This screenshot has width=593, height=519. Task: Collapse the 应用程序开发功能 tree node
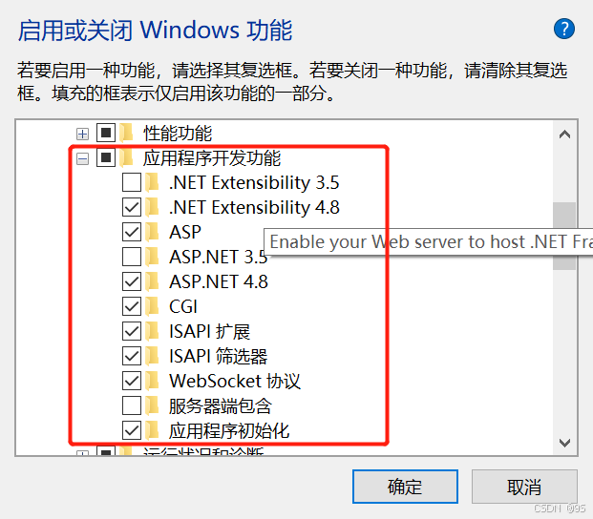[83, 158]
